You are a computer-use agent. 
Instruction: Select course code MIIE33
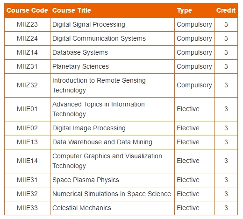point(27,208)
